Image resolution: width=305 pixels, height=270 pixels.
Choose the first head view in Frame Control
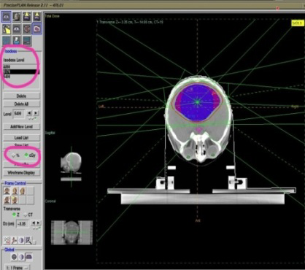coord(7,191)
